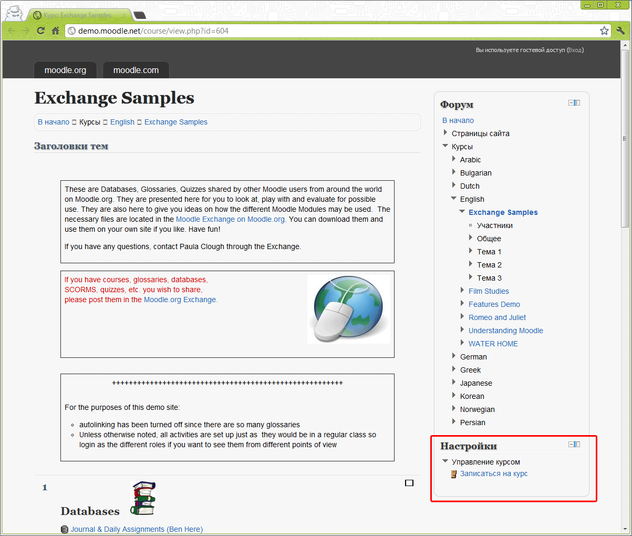Open the Moodle Exchange on Moodle.org link
This screenshot has height=536, width=632.
pos(230,219)
